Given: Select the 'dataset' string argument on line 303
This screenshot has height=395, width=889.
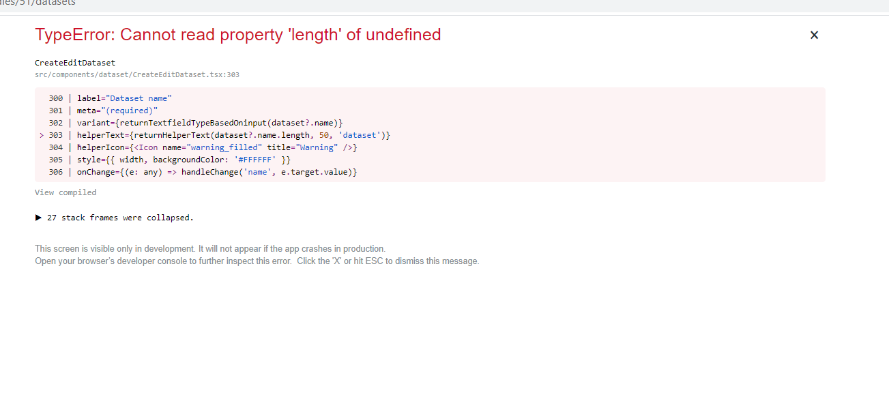Looking at the screenshot, I should pos(359,134).
